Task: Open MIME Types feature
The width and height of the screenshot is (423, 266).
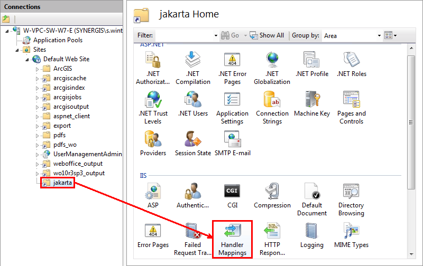Action: (351, 235)
